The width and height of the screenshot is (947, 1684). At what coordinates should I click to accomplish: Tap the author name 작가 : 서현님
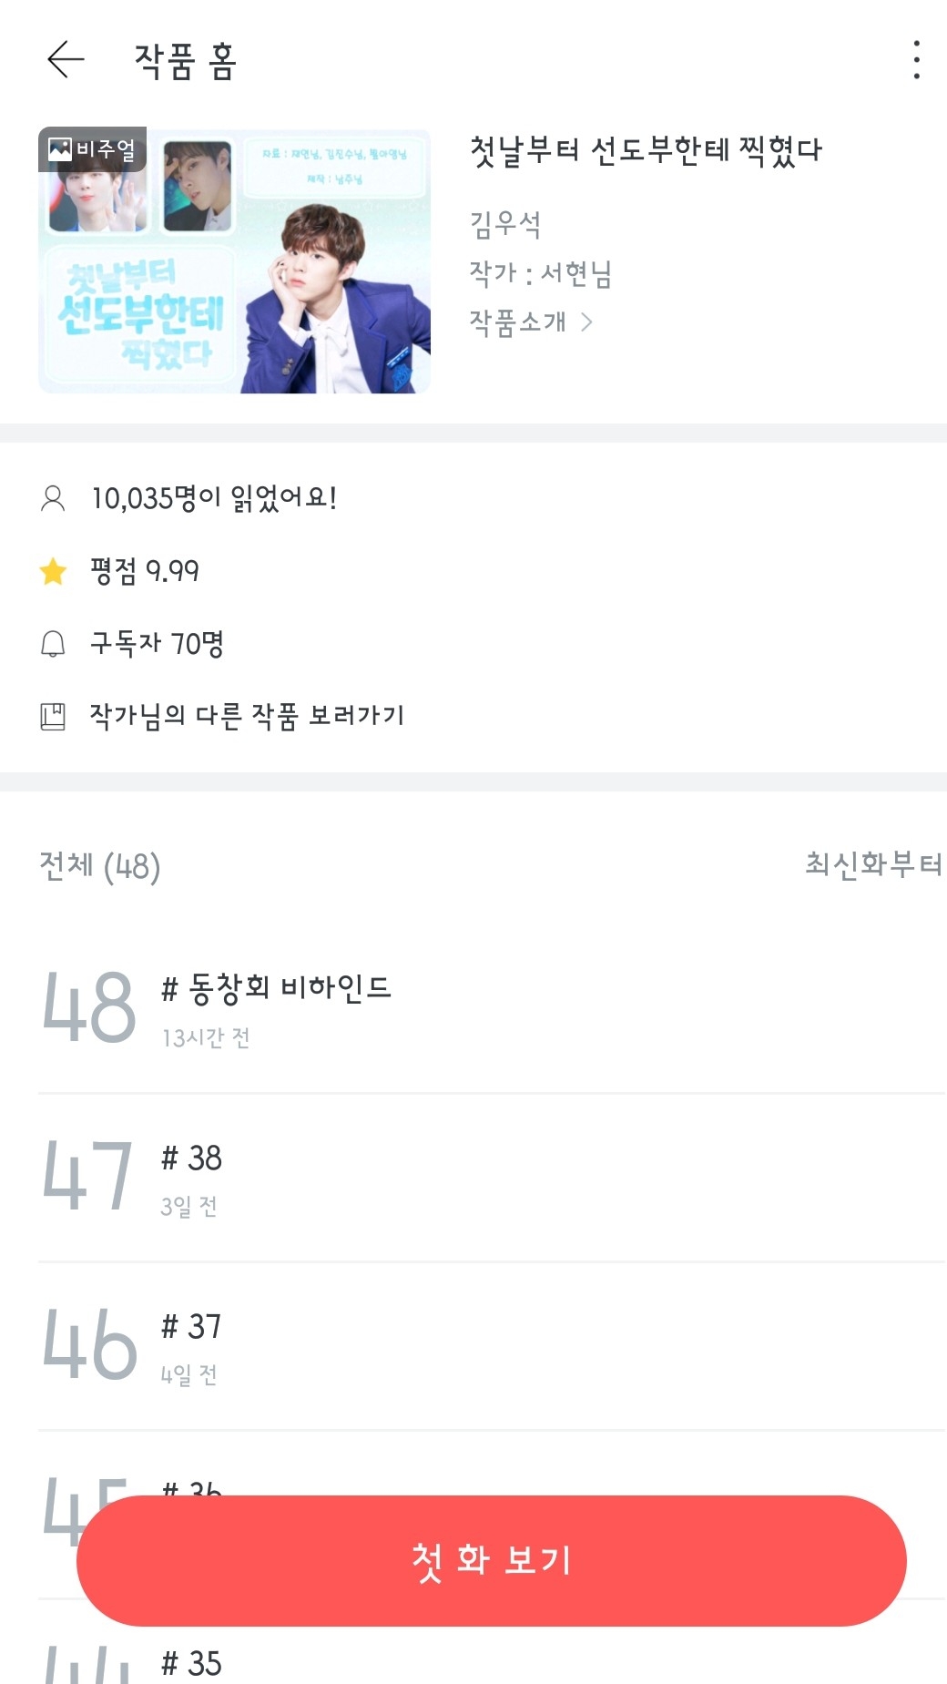(x=540, y=273)
